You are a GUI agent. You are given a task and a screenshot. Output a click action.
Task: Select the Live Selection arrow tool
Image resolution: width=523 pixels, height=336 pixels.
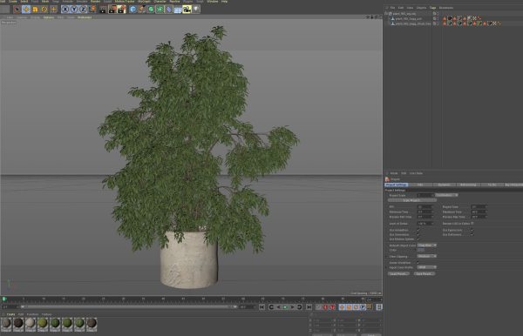[x=17, y=10]
